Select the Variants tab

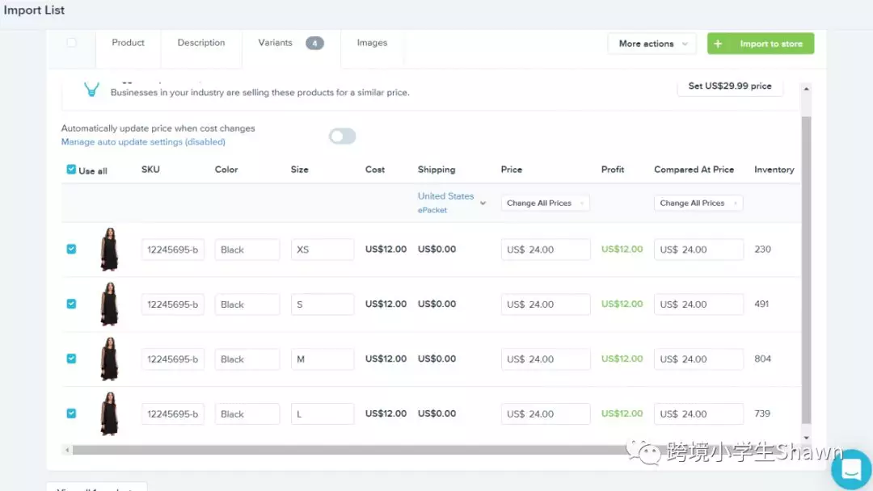tap(275, 43)
